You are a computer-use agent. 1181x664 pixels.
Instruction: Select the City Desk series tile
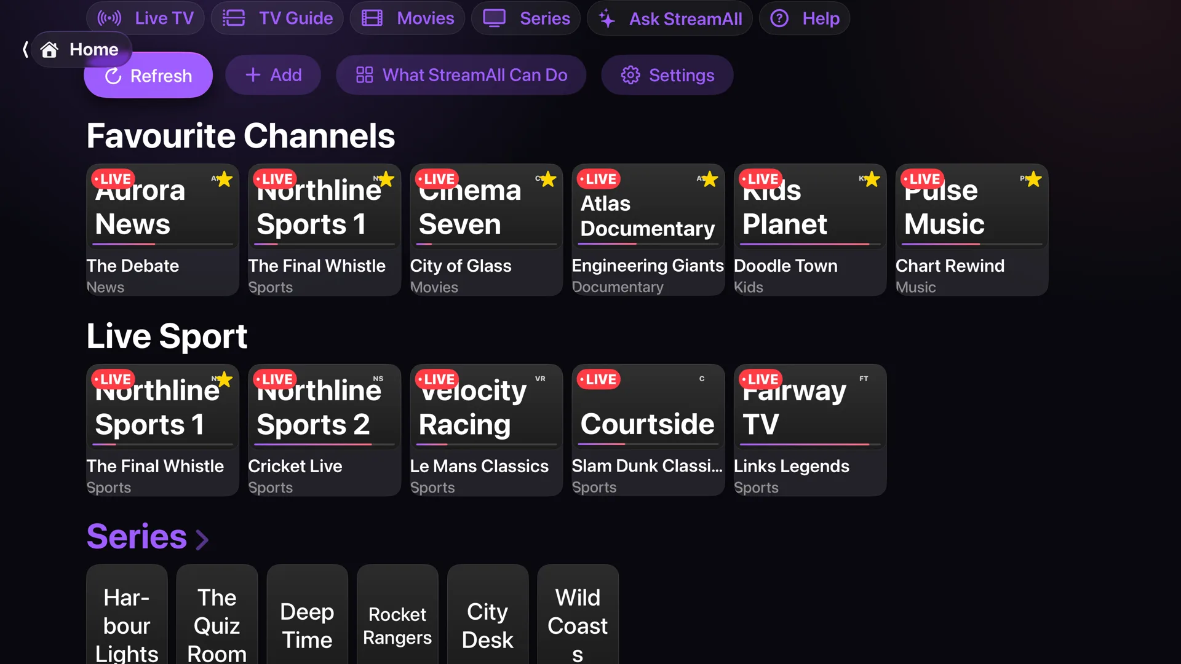point(487,614)
